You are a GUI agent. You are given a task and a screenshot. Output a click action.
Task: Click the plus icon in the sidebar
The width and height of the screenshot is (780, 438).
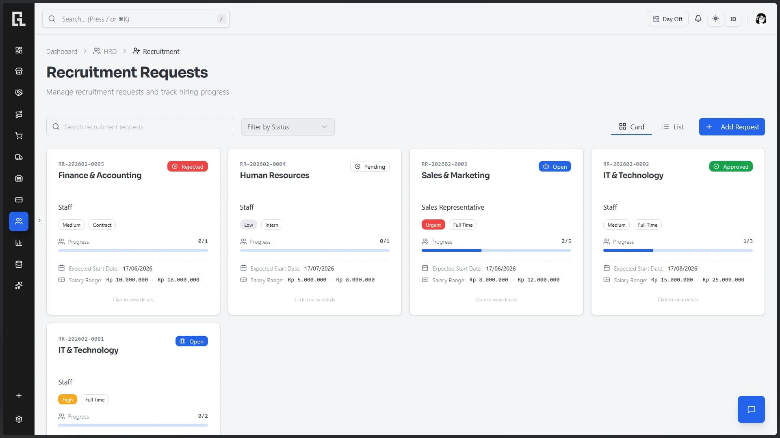coord(19,396)
